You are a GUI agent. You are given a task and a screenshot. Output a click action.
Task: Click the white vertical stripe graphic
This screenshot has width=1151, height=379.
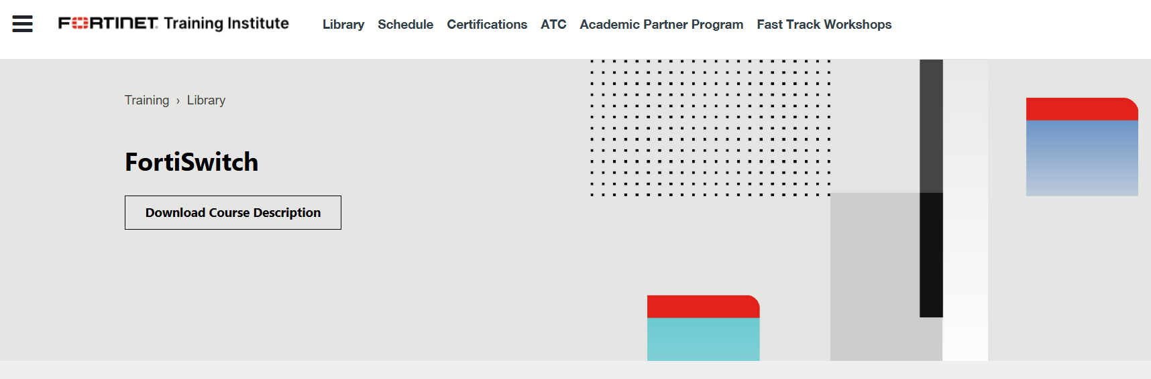[965, 210]
